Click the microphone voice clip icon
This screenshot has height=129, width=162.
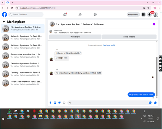[x=50, y=103]
